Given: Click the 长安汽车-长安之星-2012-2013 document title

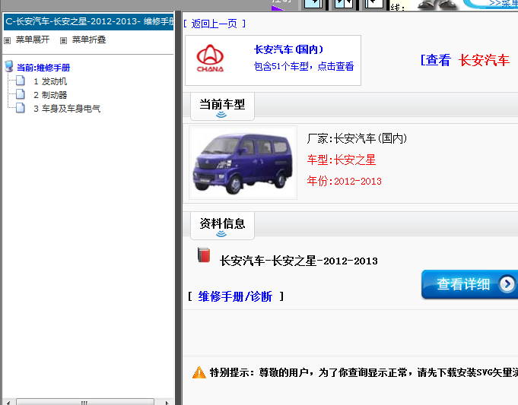Looking at the screenshot, I should pos(299,261).
